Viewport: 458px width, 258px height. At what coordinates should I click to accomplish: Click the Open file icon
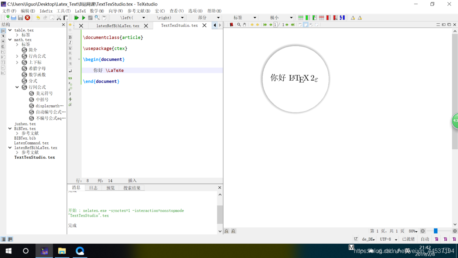(x=14, y=18)
